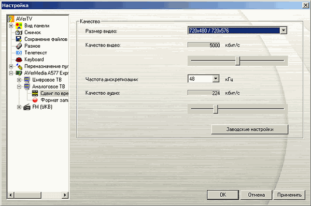Click the tree scrollbar right arrow
311x206 pixels.
(65, 195)
